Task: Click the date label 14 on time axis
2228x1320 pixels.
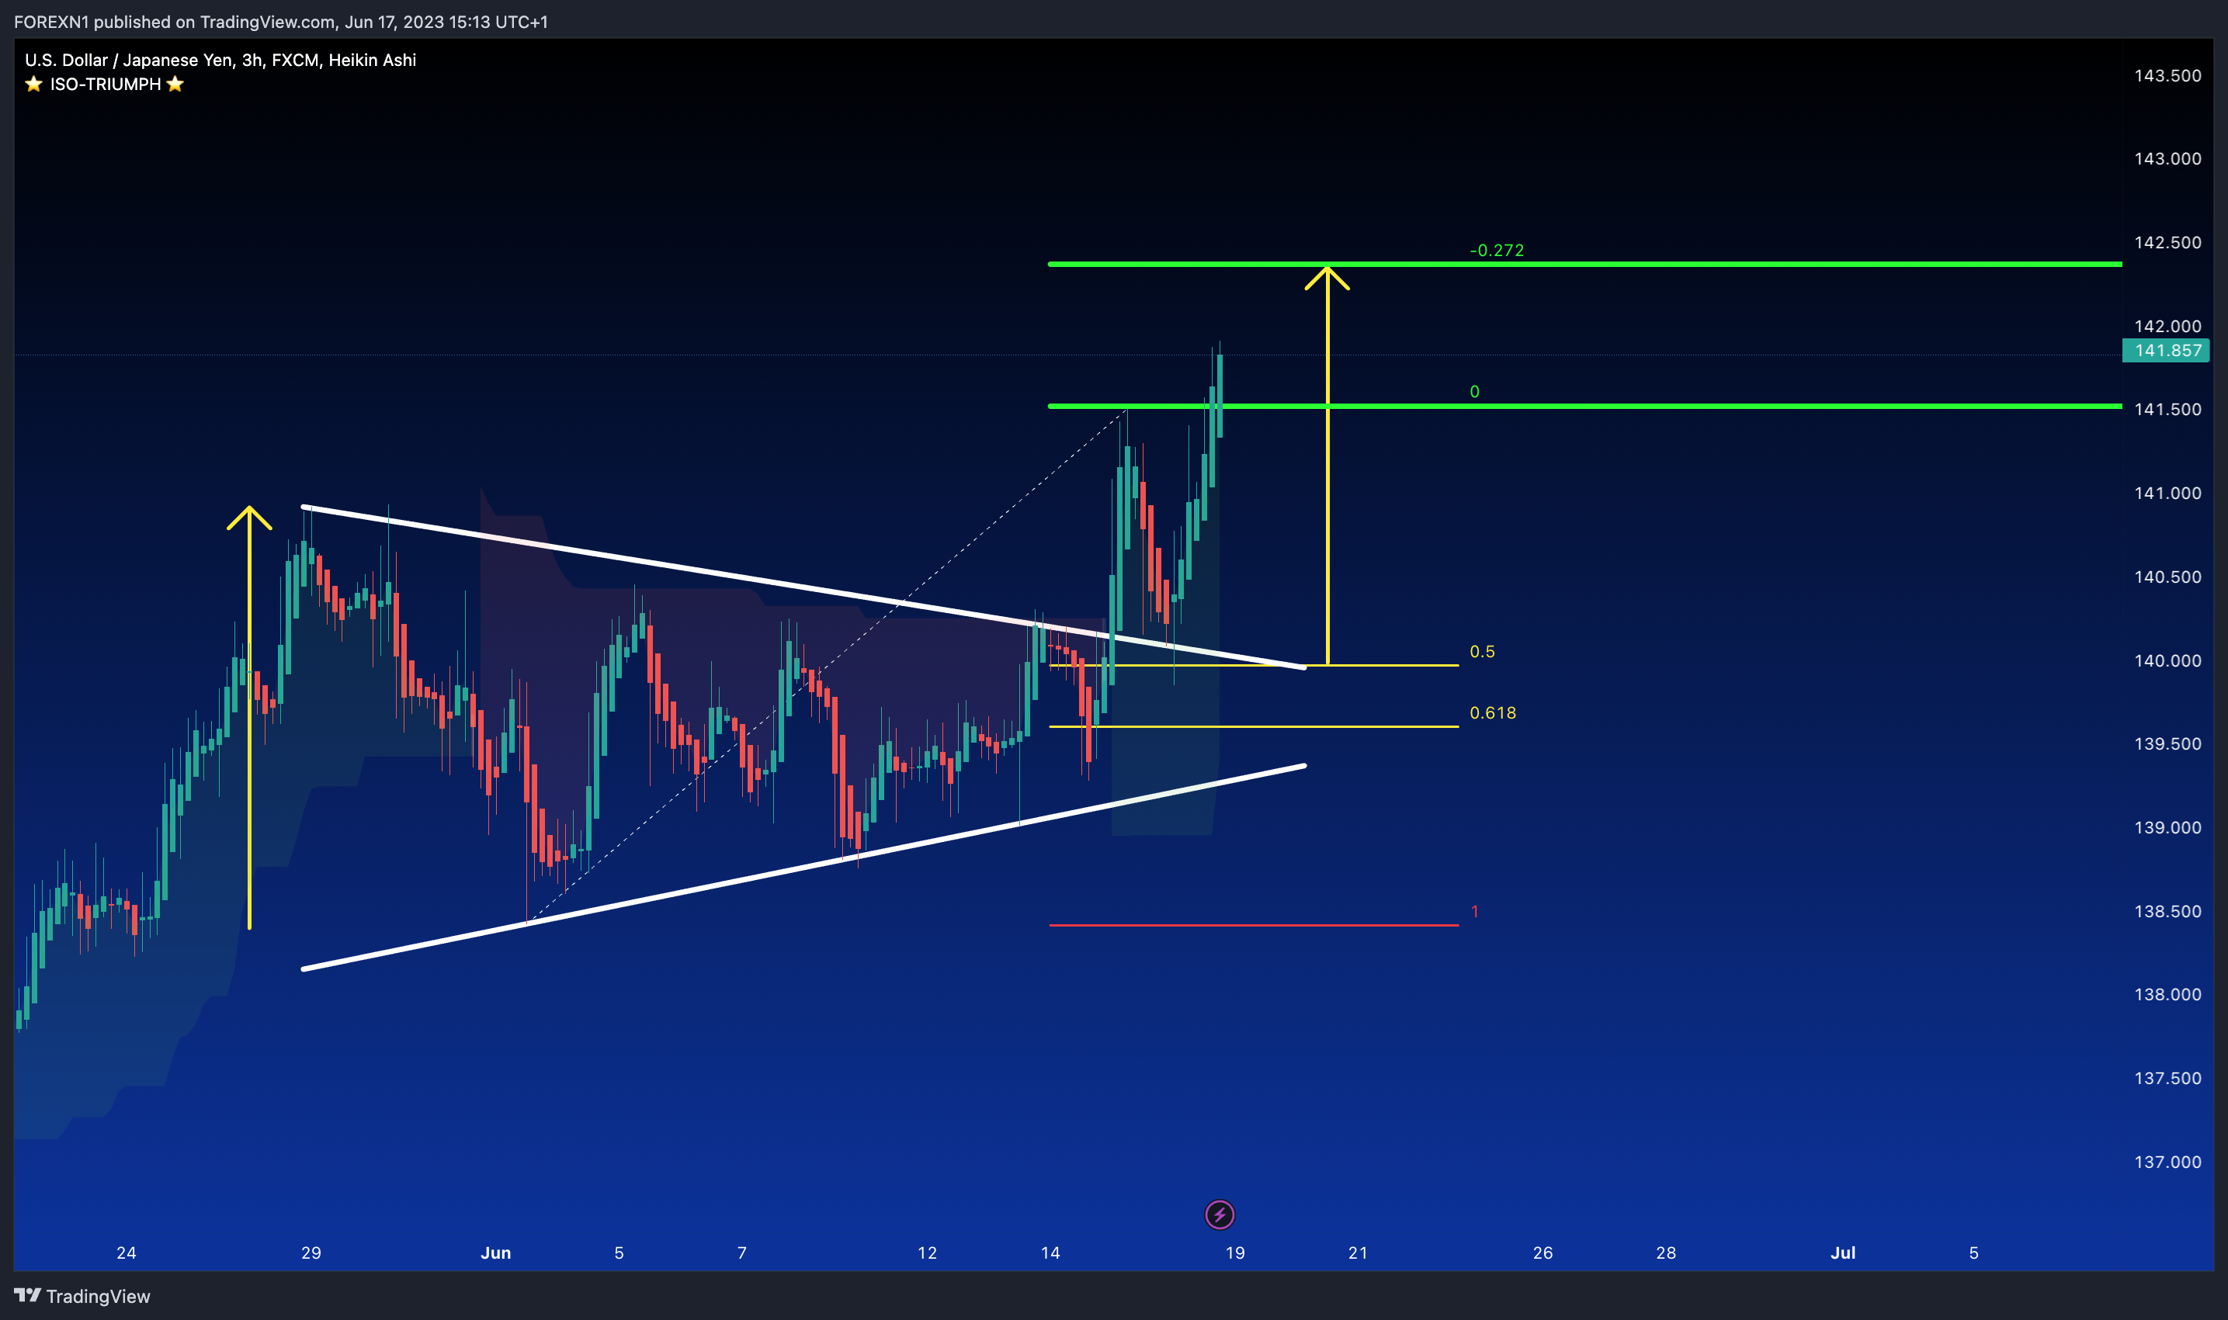Action: pos(1050,1252)
